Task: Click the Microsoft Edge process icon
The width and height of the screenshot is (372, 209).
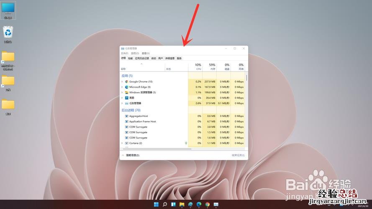Action: (x=126, y=87)
